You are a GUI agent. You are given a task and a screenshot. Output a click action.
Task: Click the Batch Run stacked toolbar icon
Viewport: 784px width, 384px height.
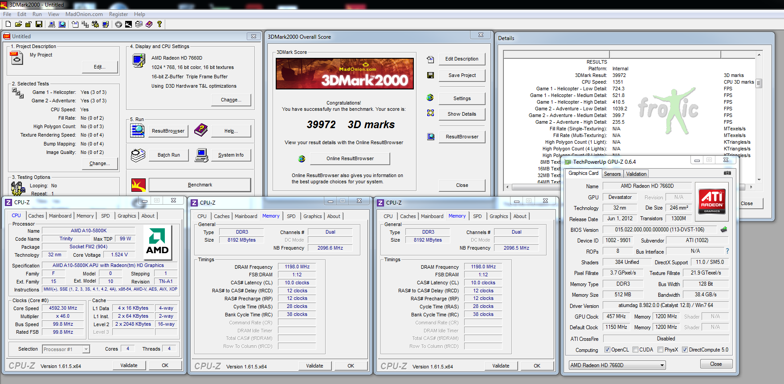coord(139,24)
